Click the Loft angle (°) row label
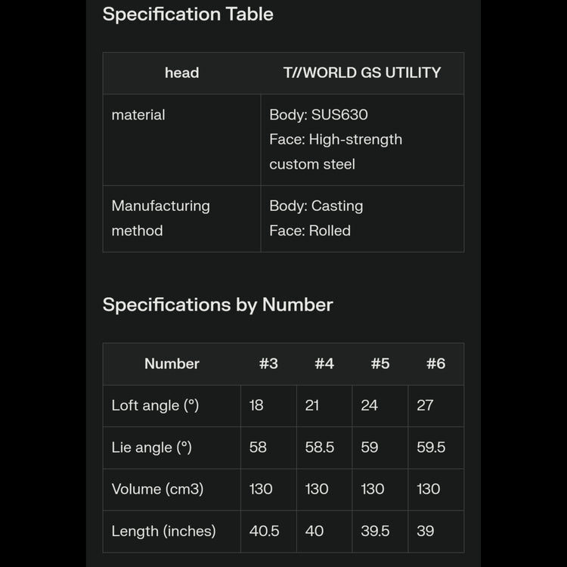Image resolution: width=567 pixels, height=567 pixels. coord(155,405)
